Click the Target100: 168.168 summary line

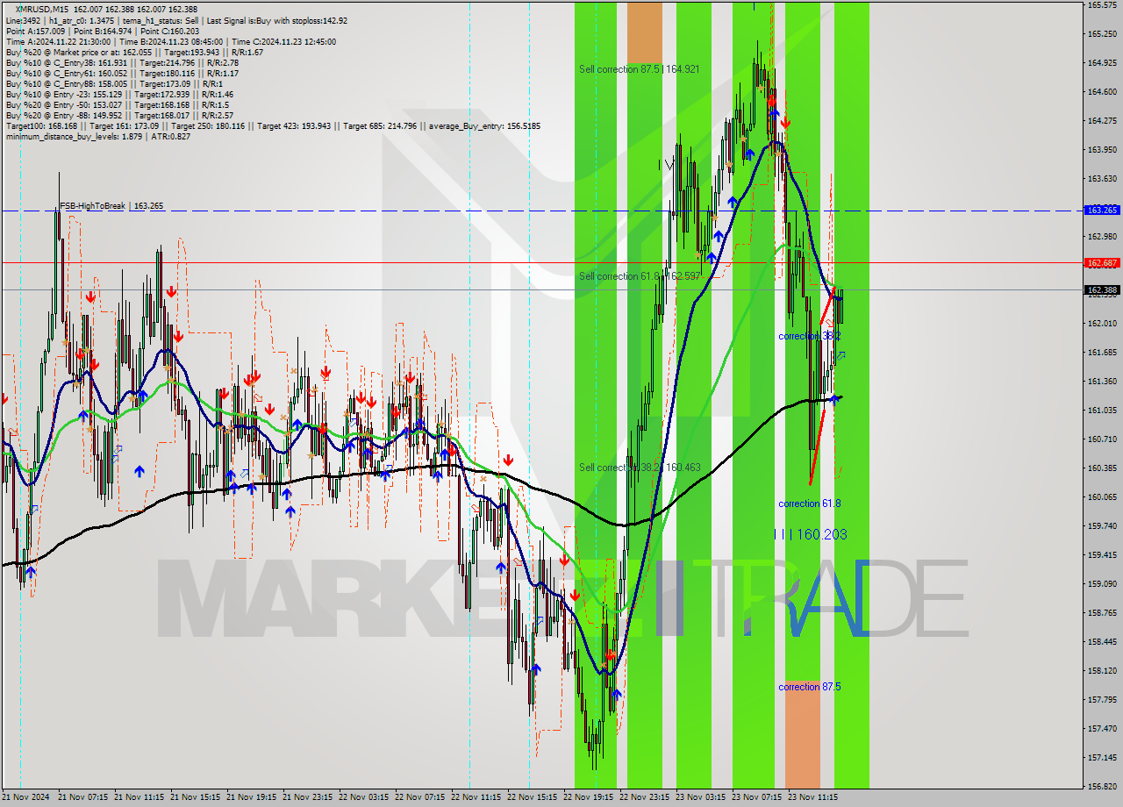(273, 125)
